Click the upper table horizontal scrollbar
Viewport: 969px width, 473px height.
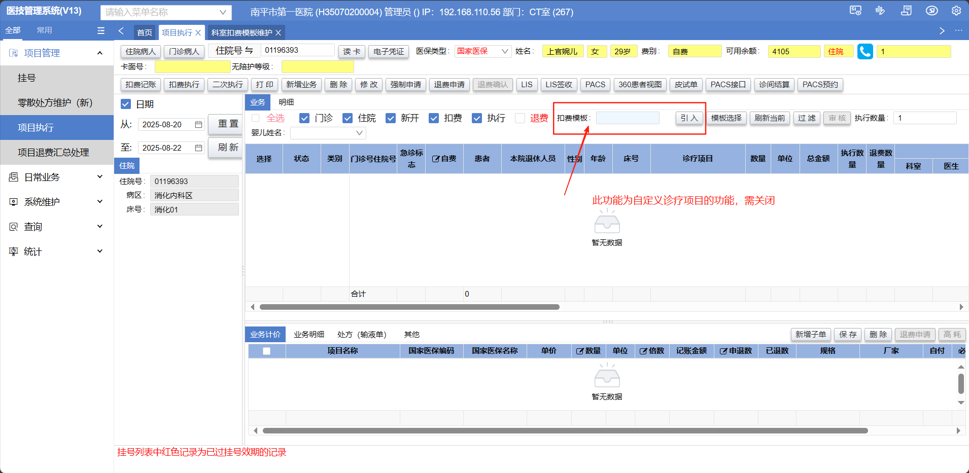pyautogui.click(x=409, y=307)
